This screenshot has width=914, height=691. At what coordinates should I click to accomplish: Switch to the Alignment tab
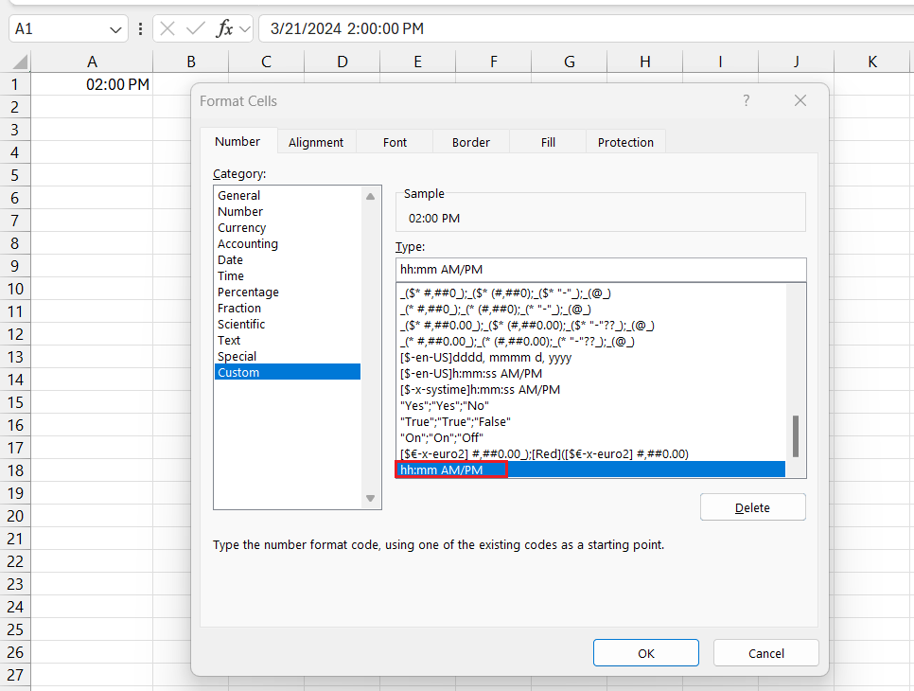(x=316, y=142)
